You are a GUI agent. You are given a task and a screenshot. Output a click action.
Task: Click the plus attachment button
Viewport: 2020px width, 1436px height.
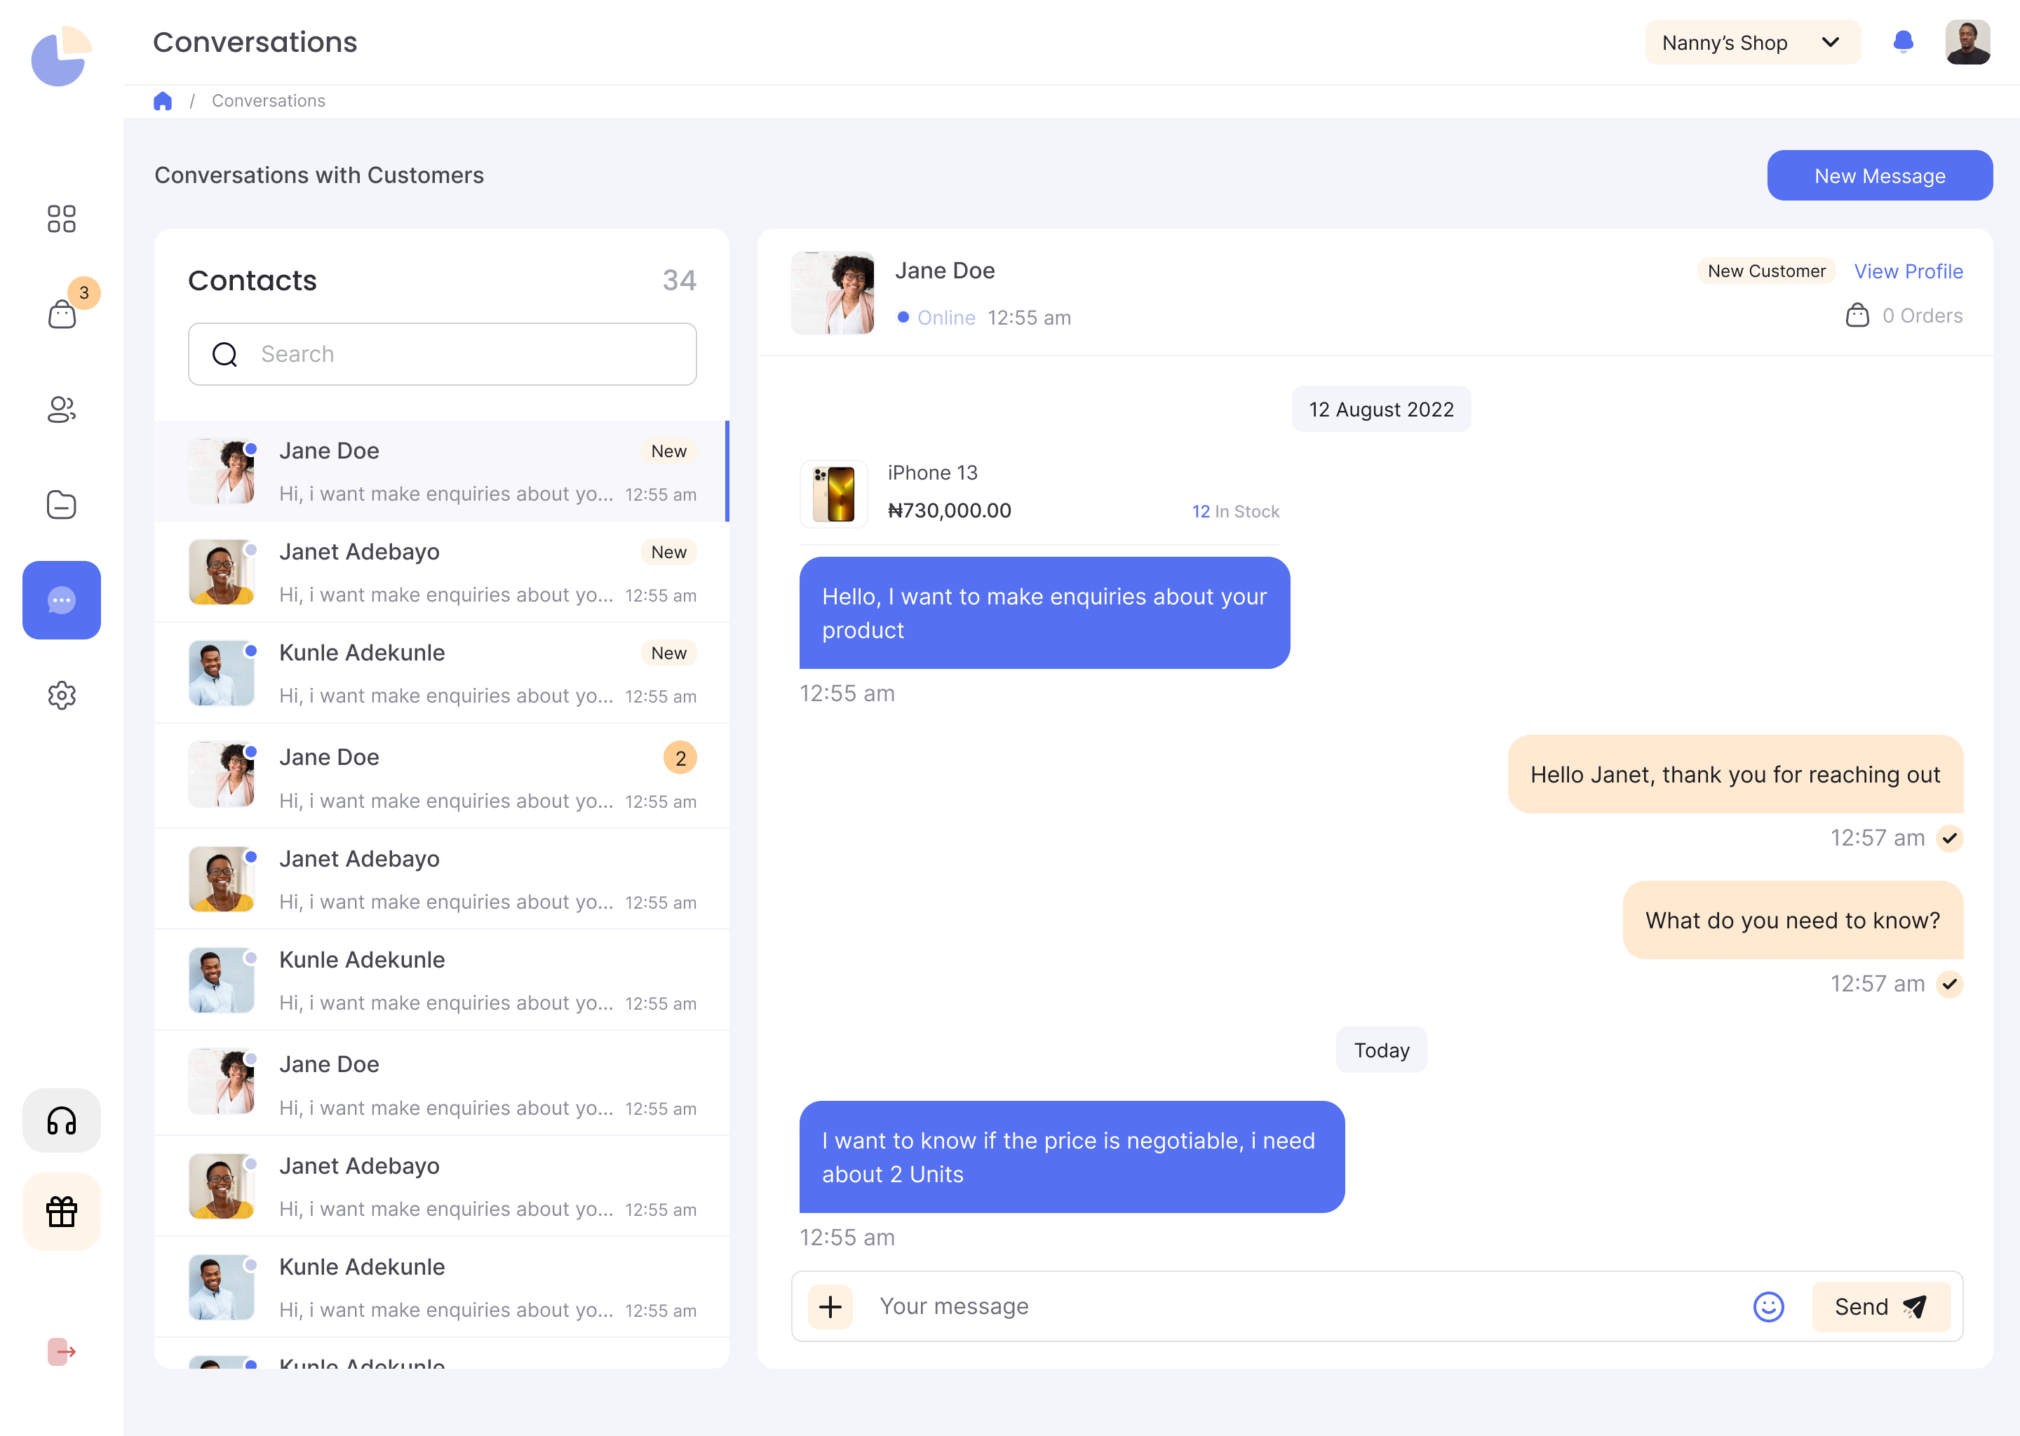830,1307
